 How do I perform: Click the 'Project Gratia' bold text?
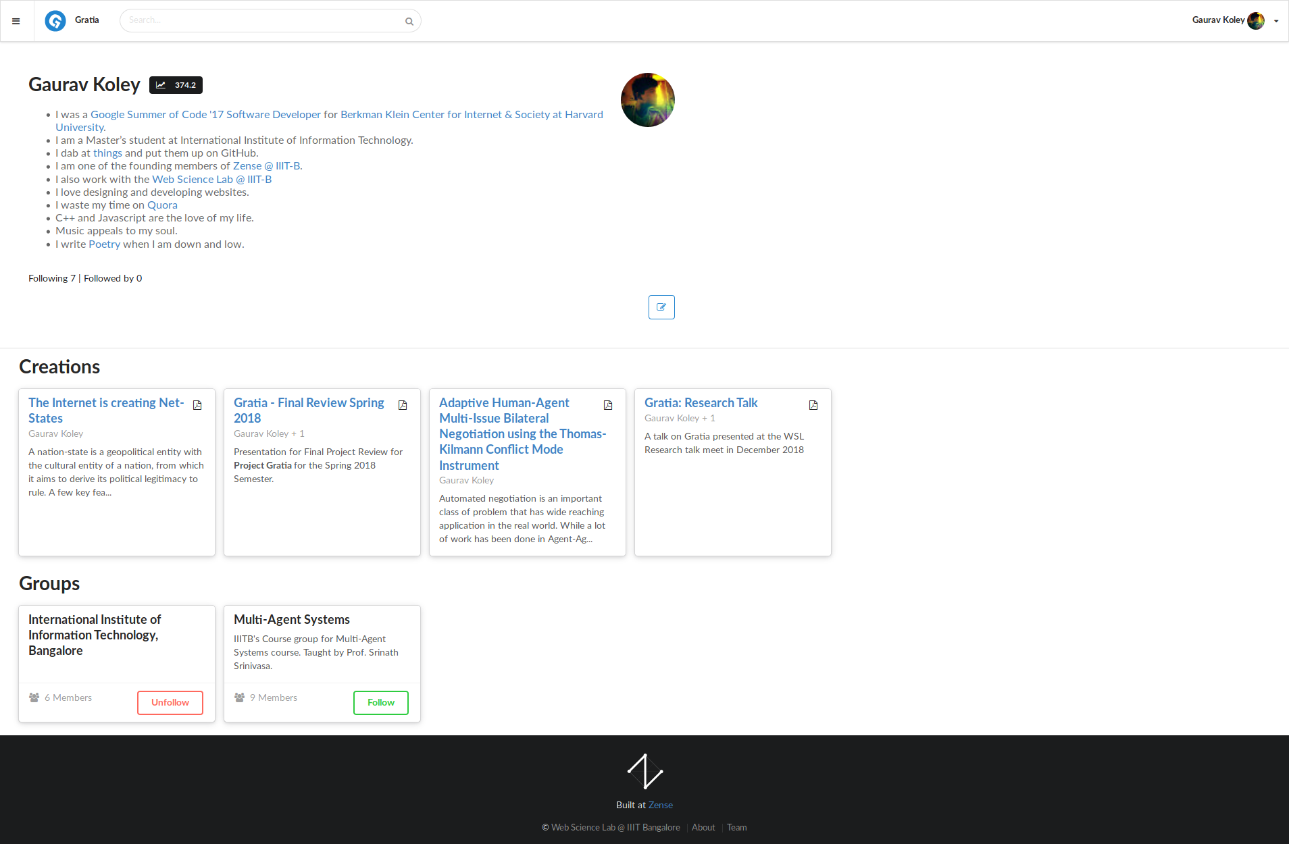pyautogui.click(x=263, y=466)
